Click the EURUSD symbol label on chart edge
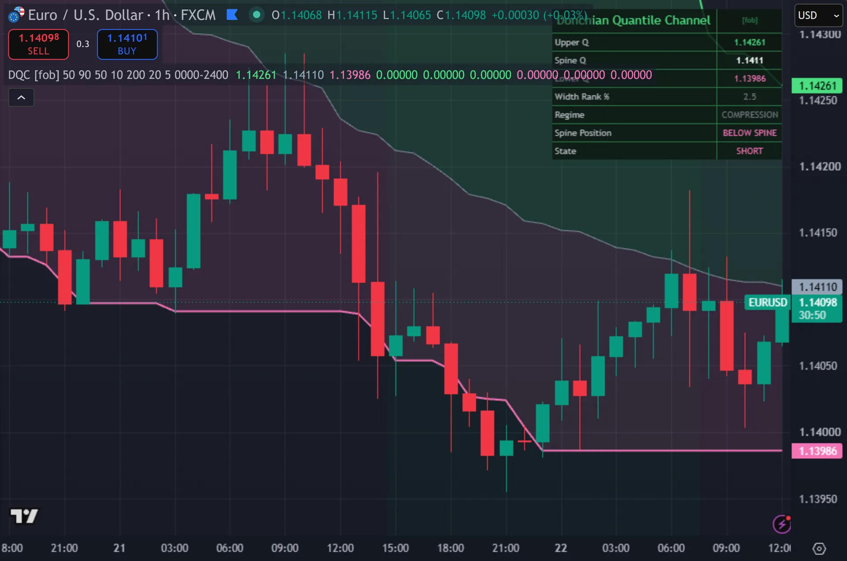Image resolution: width=847 pixels, height=561 pixels. click(768, 303)
